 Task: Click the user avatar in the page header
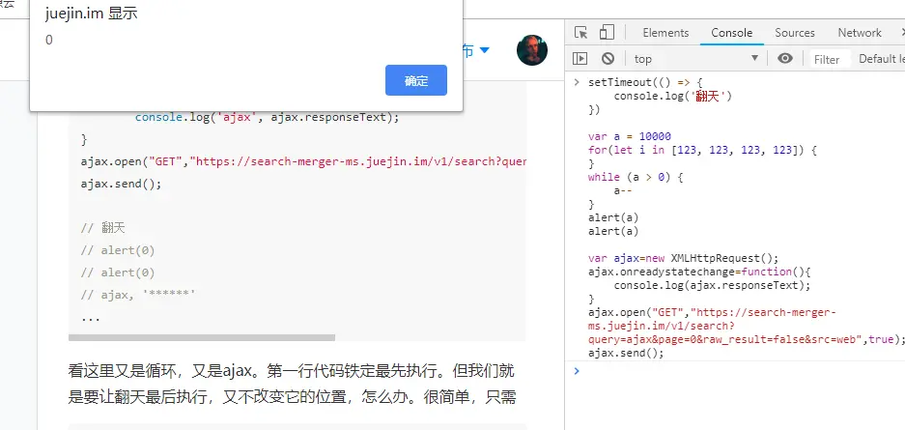tap(532, 50)
